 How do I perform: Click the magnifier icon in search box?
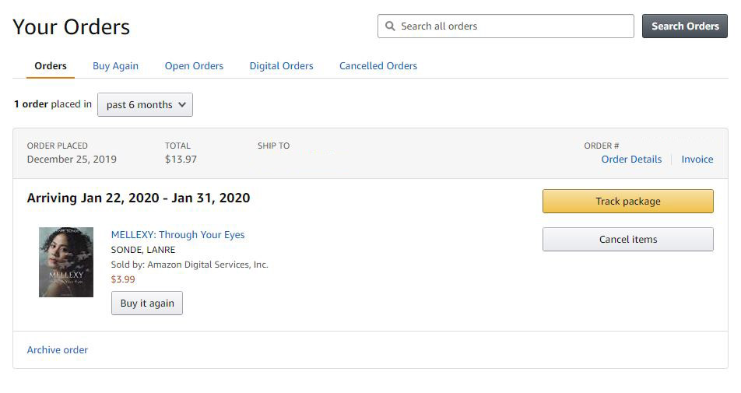[390, 26]
